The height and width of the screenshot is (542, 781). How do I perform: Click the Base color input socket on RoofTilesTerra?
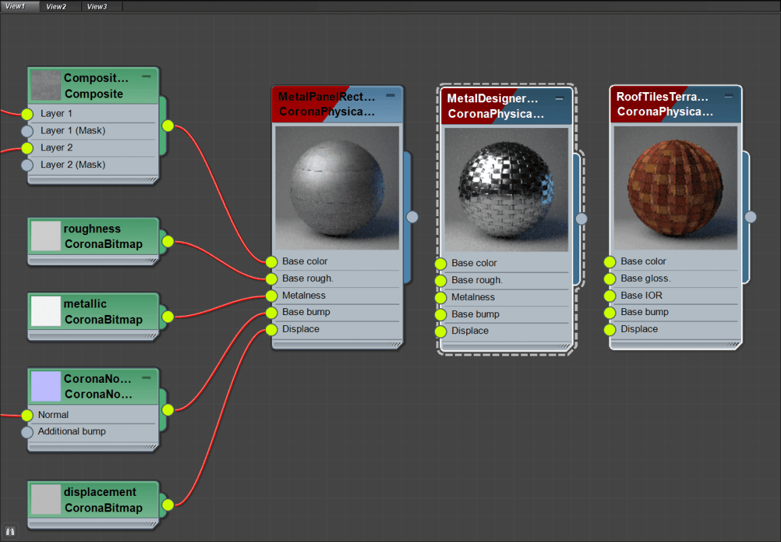click(611, 261)
